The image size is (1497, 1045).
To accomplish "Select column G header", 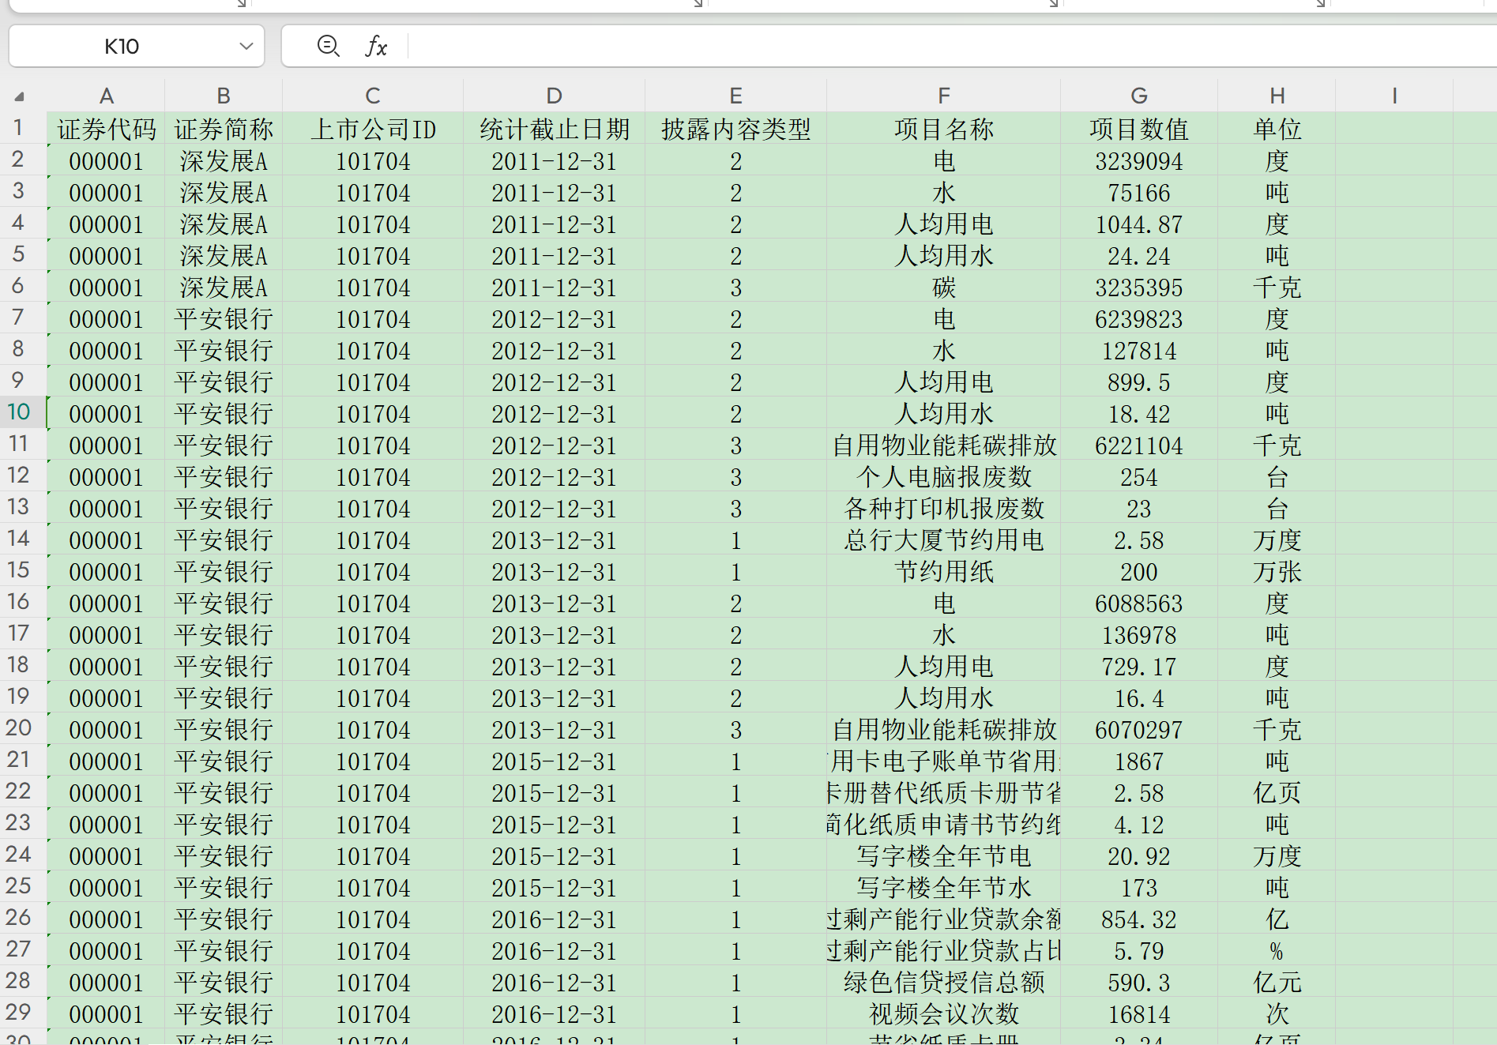I will (1139, 96).
